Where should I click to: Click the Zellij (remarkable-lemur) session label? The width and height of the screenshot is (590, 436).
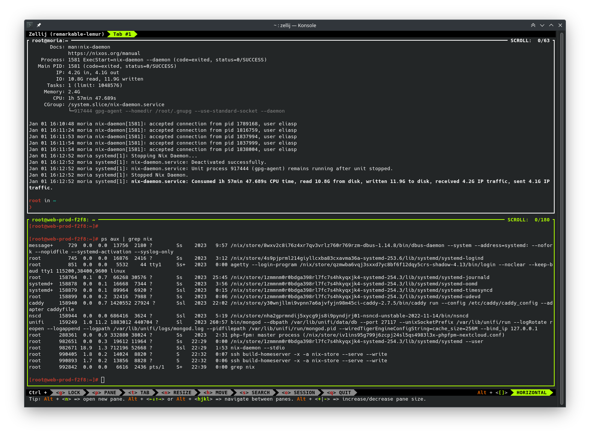[x=67, y=34]
